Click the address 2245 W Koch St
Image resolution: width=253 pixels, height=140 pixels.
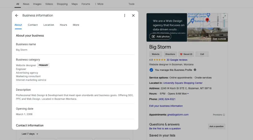(186, 88)
